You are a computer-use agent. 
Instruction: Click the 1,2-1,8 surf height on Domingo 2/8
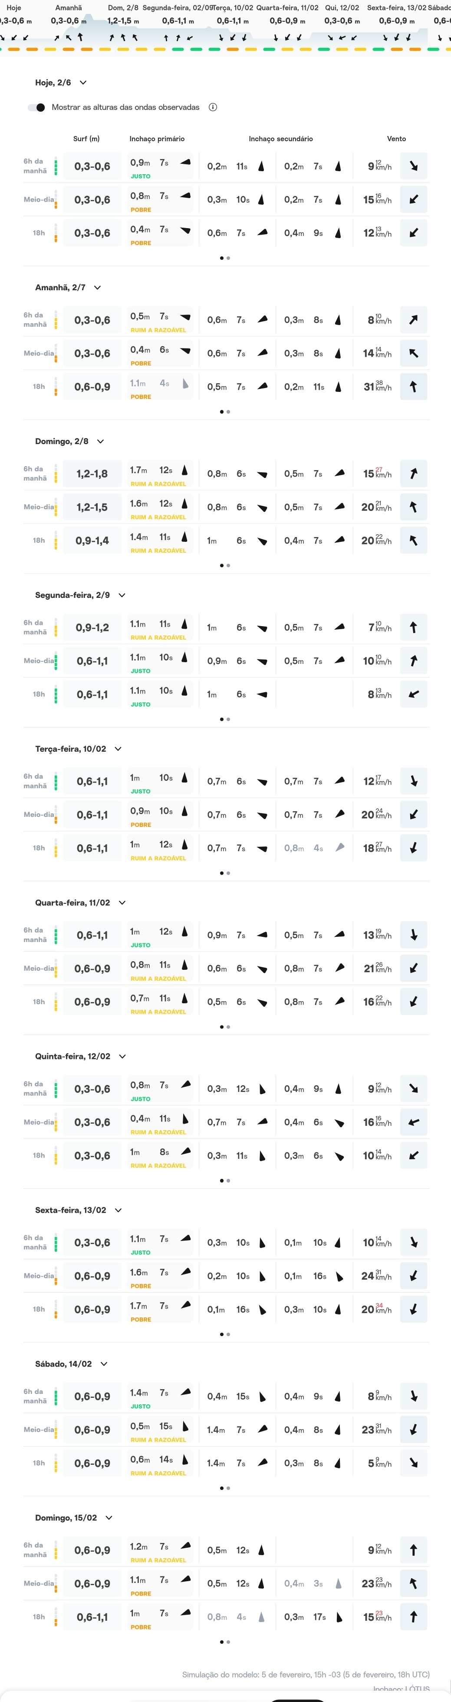(92, 474)
